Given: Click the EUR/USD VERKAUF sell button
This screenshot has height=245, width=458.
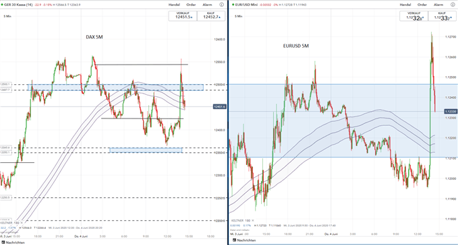Looking at the screenshot, I should coord(414,16).
